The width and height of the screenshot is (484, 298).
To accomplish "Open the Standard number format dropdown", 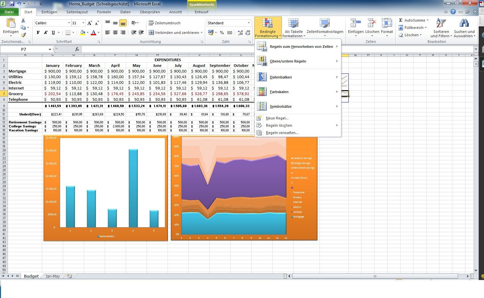I will (x=249, y=23).
